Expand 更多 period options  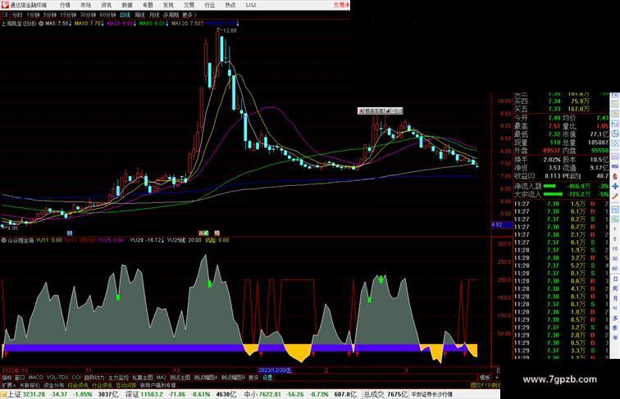189,15
